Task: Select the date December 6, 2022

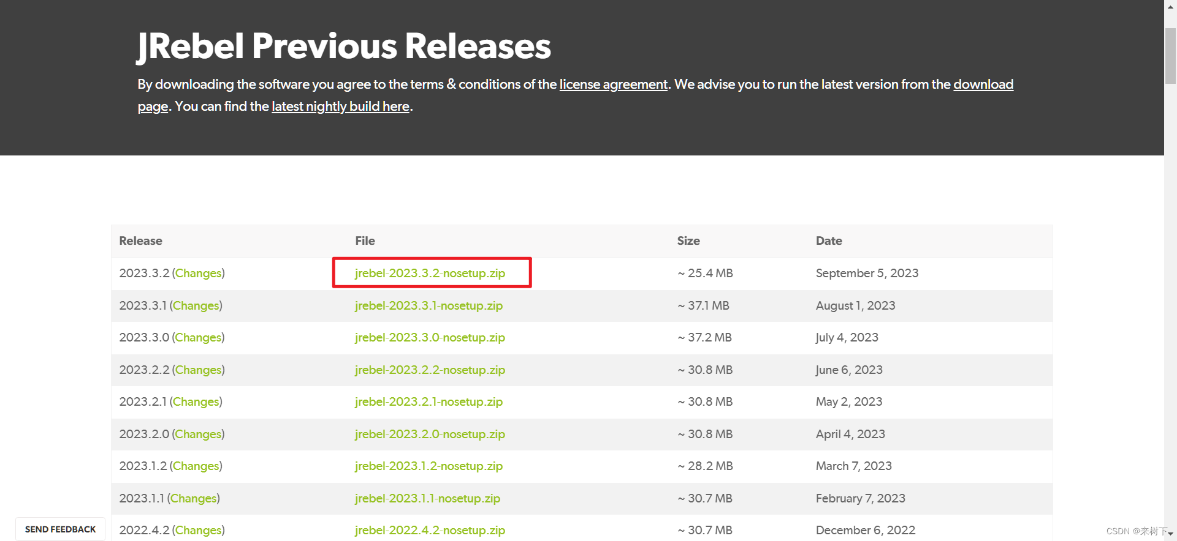Action: (x=865, y=530)
